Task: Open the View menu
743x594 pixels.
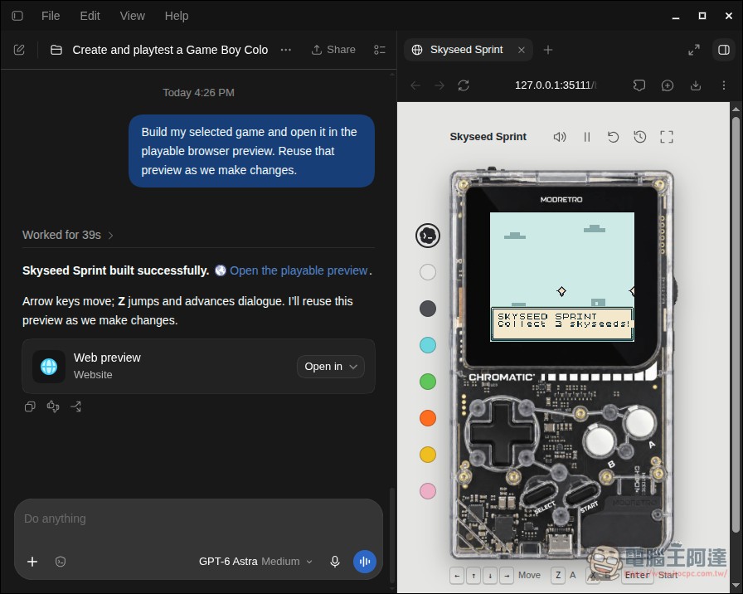Action: point(132,16)
